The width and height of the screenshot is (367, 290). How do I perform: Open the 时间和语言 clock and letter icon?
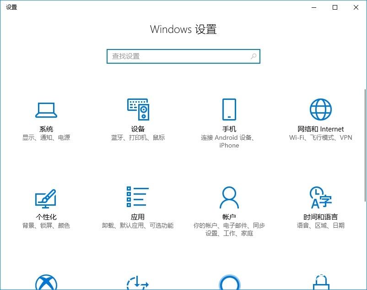click(321, 197)
